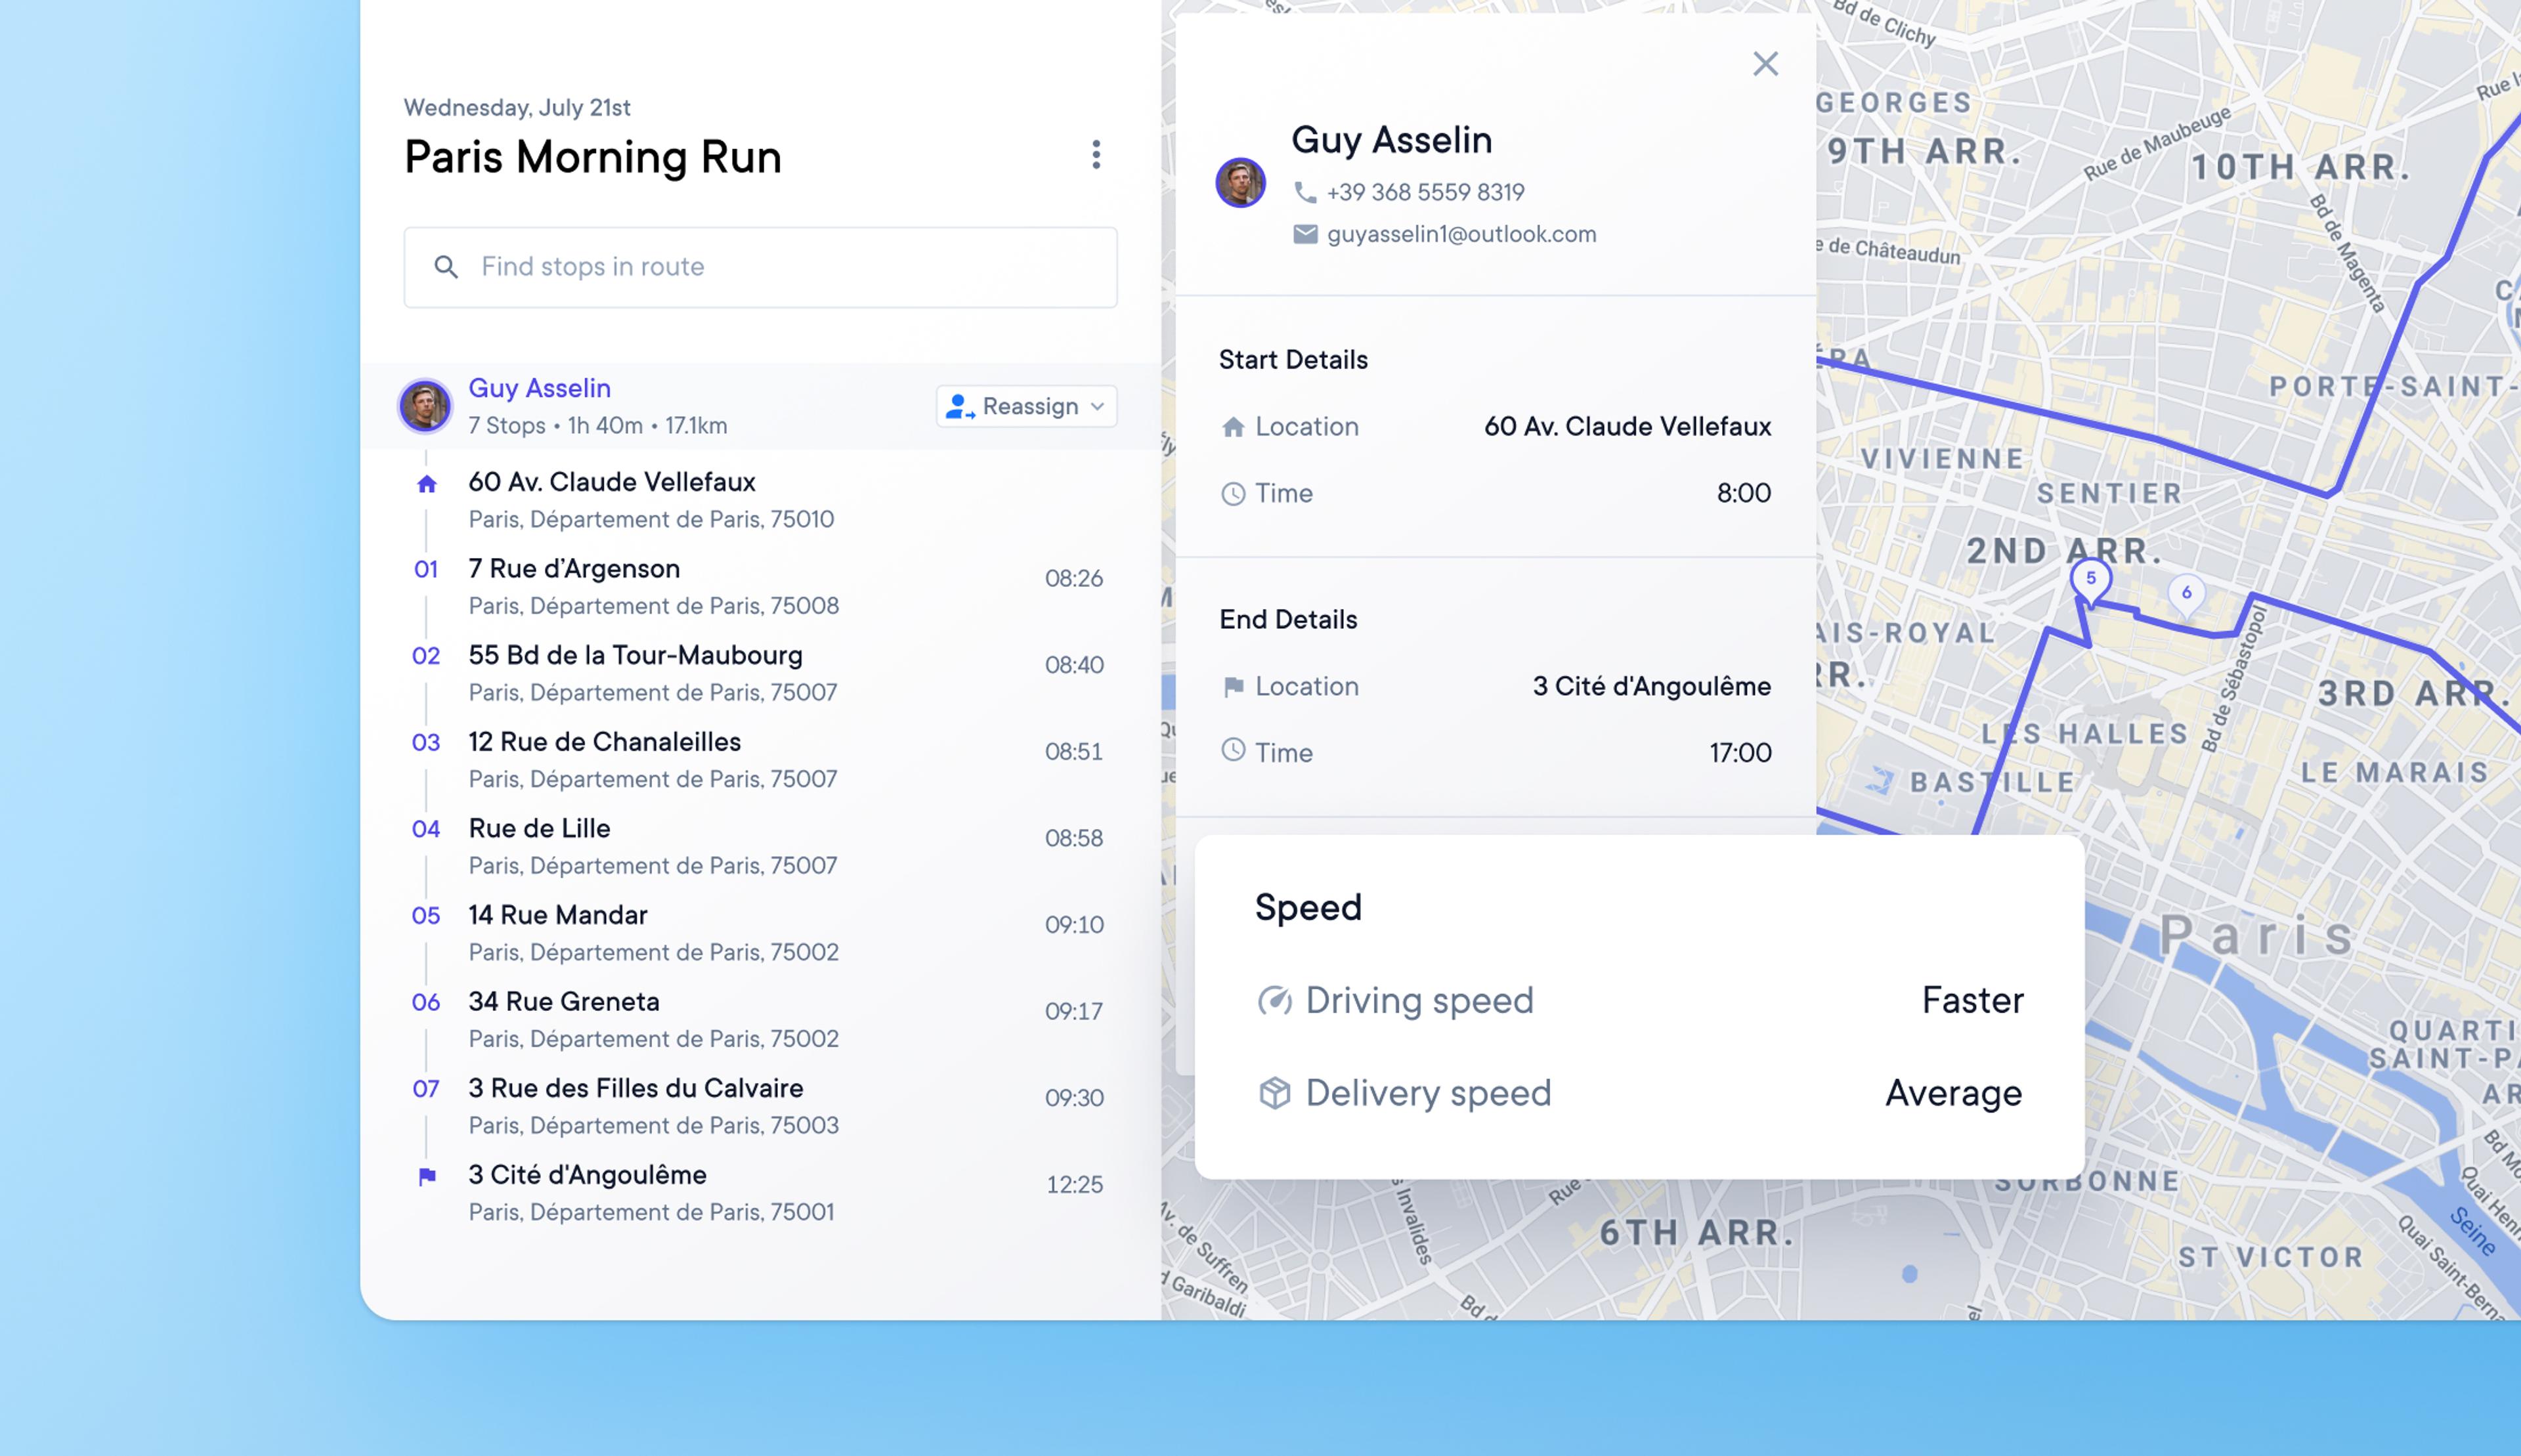Viewport: 2521px width, 1456px height.
Task: Click Guy Asselin's avatar in details panel
Action: 1240,183
